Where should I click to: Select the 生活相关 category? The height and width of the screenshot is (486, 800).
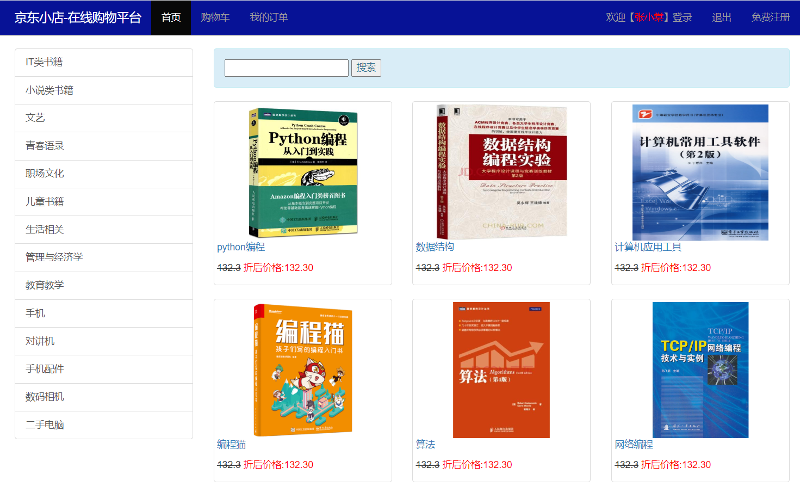(104, 230)
